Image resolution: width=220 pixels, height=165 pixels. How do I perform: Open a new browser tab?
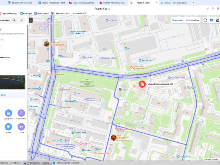tap(193, 2)
